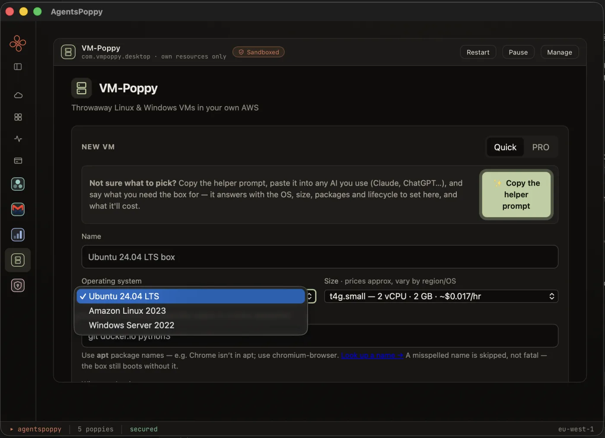605x438 pixels.
Task: Click the Sandboxed badge
Action: click(258, 52)
